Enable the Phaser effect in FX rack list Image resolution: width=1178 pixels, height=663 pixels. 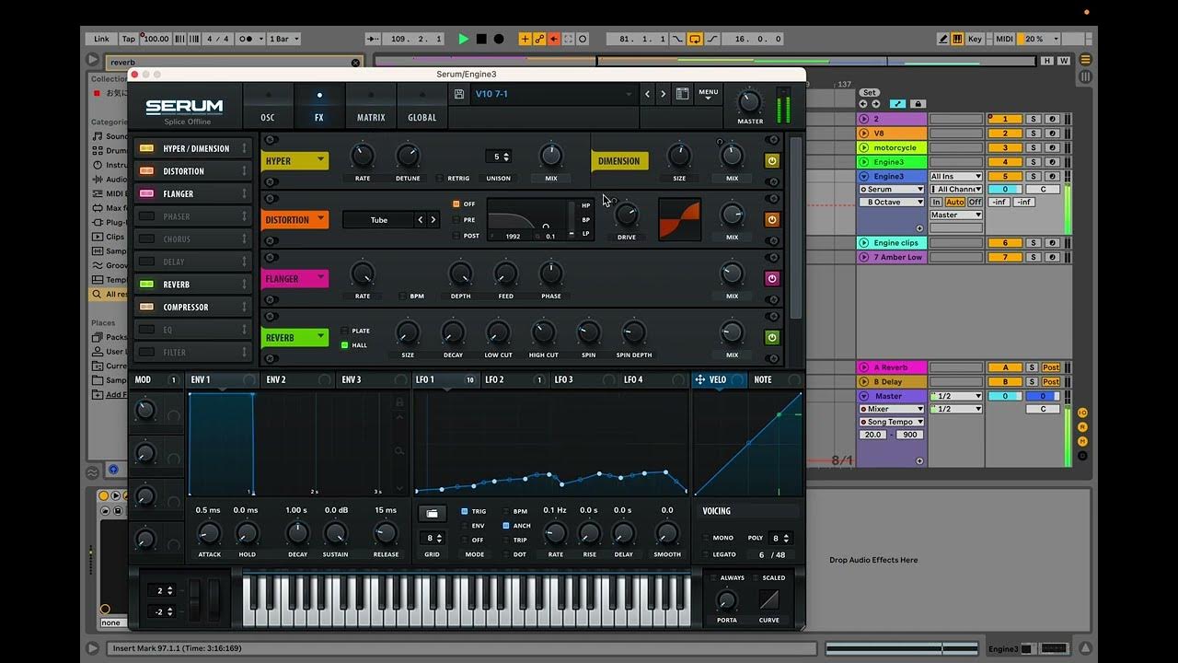coord(146,216)
